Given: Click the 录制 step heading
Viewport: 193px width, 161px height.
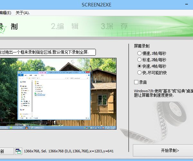Looking at the screenshot, I should pyautogui.click(x=9, y=26).
